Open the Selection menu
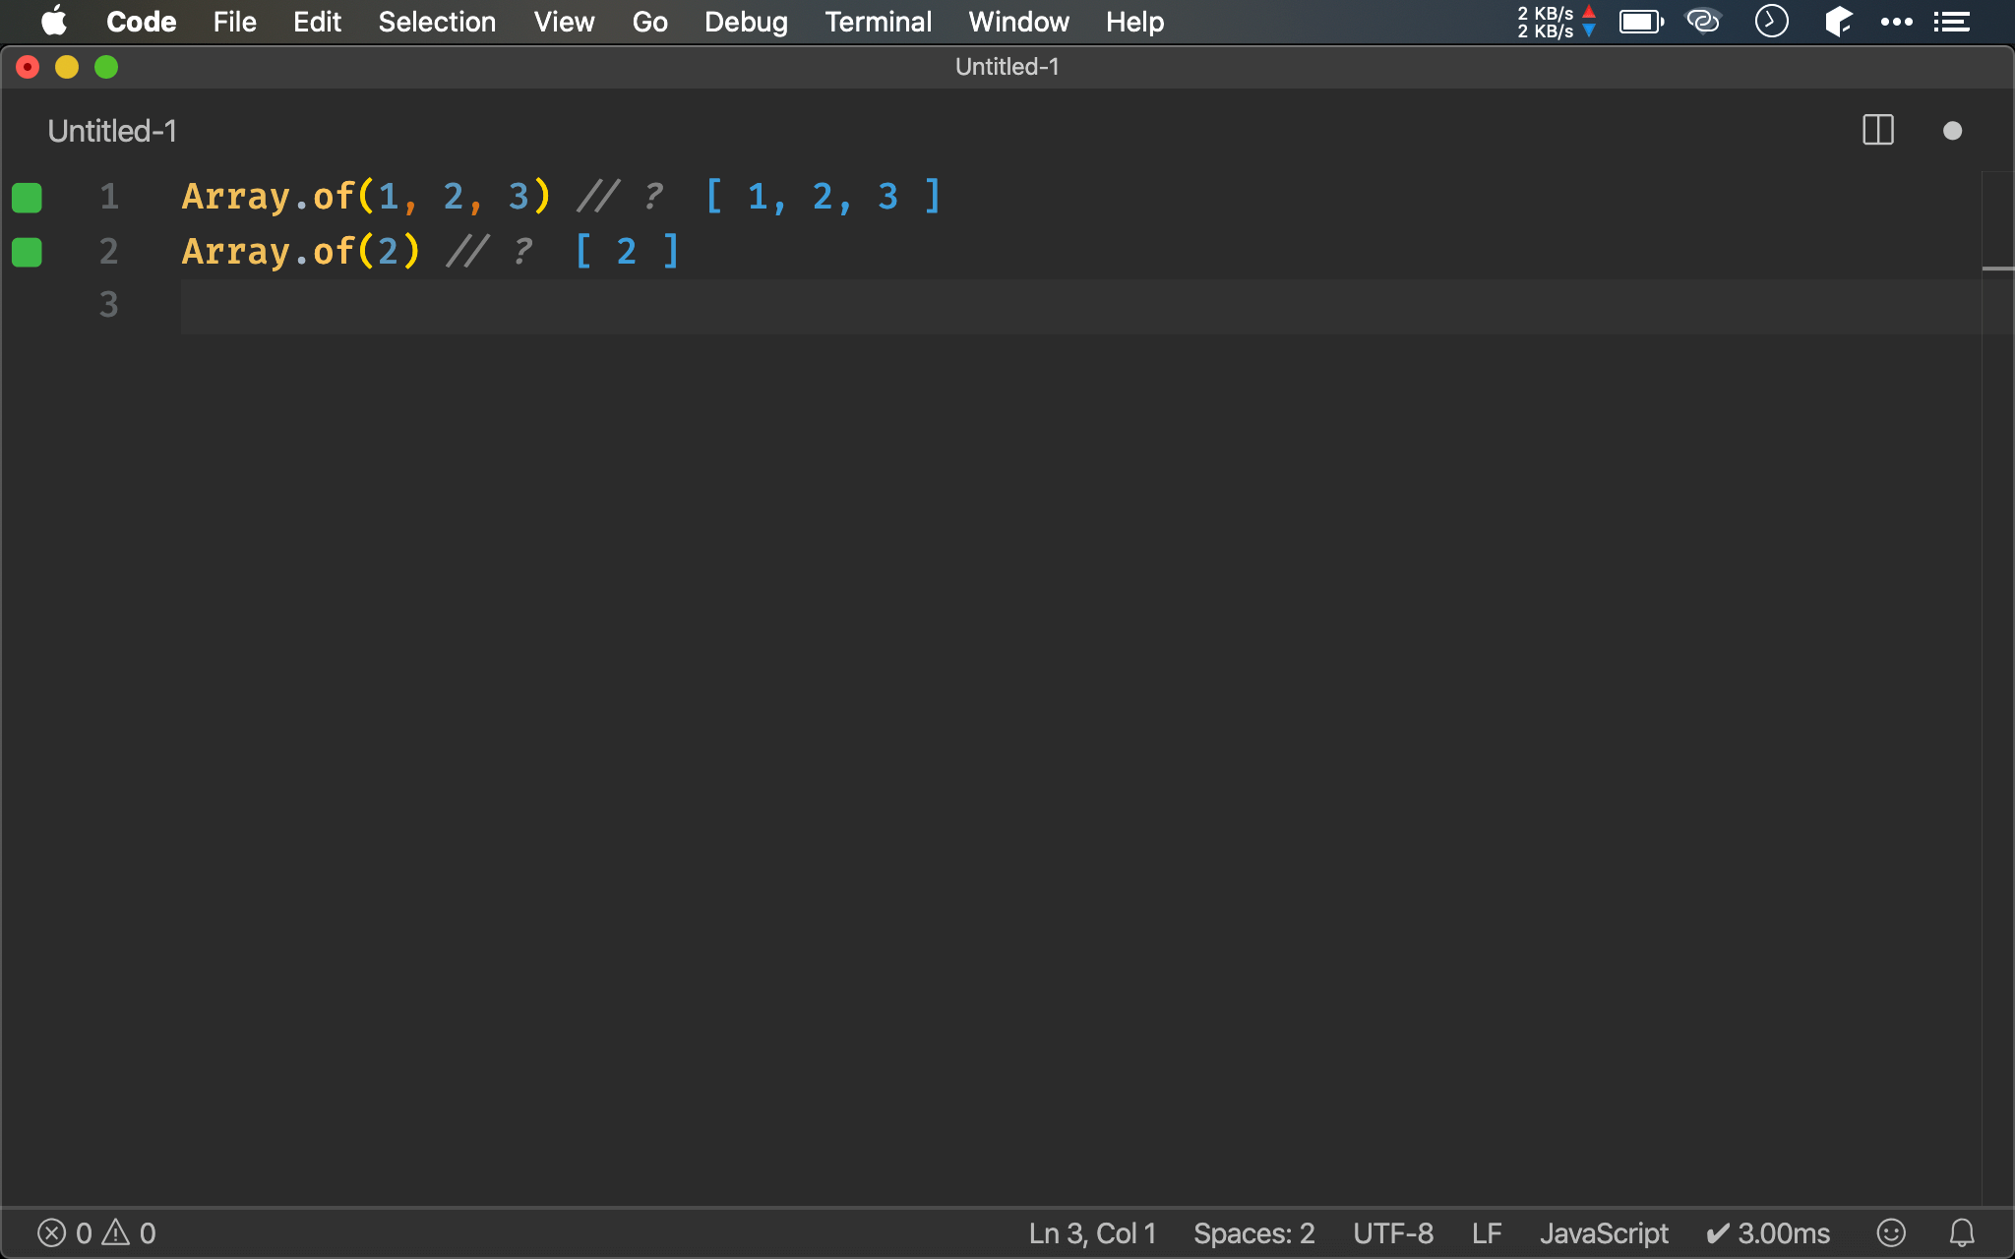 click(x=437, y=22)
